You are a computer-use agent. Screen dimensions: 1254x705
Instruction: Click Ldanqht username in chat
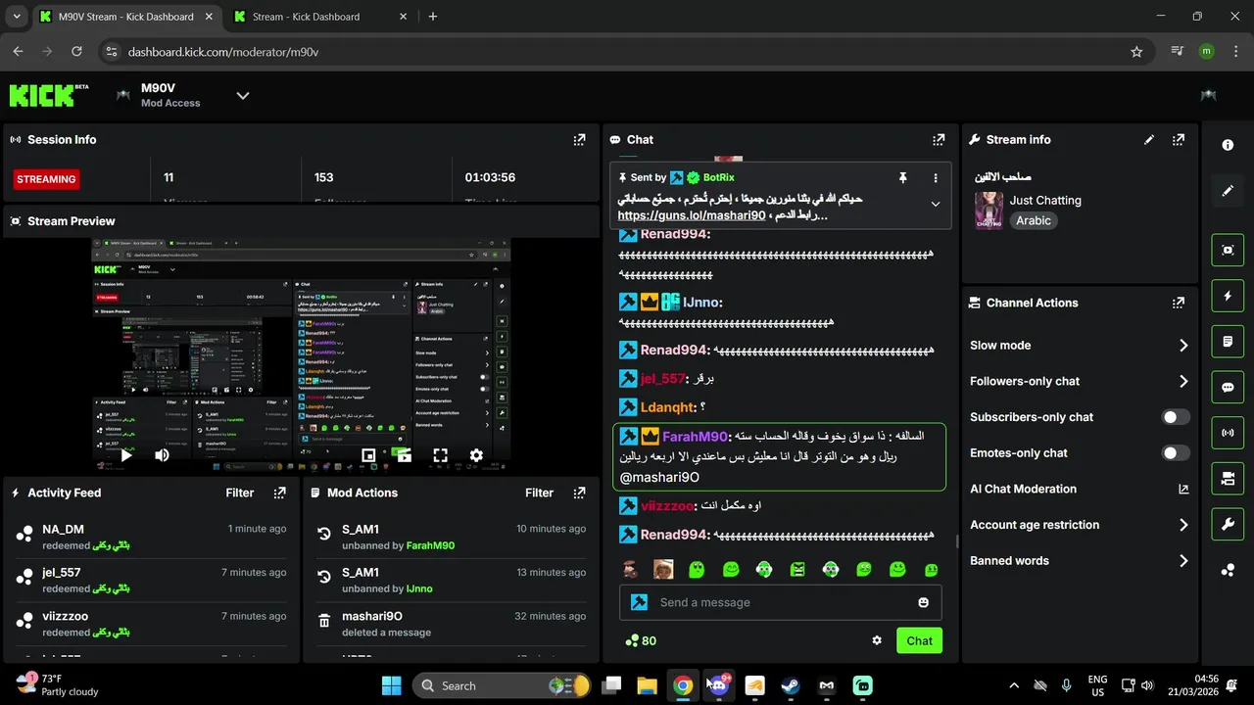click(667, 407)
